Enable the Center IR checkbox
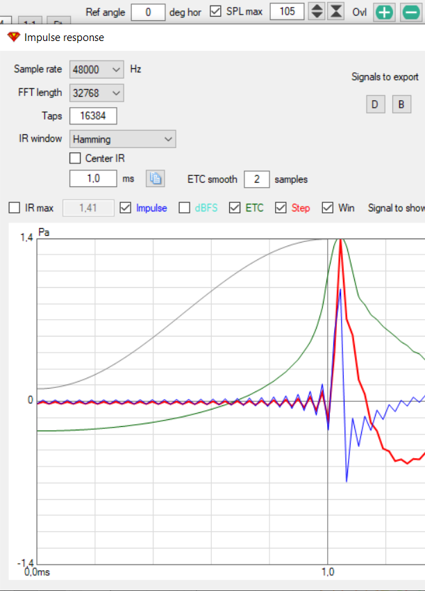 75,158
